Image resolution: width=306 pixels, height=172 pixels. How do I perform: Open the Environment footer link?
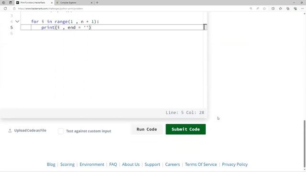point(92,164)
